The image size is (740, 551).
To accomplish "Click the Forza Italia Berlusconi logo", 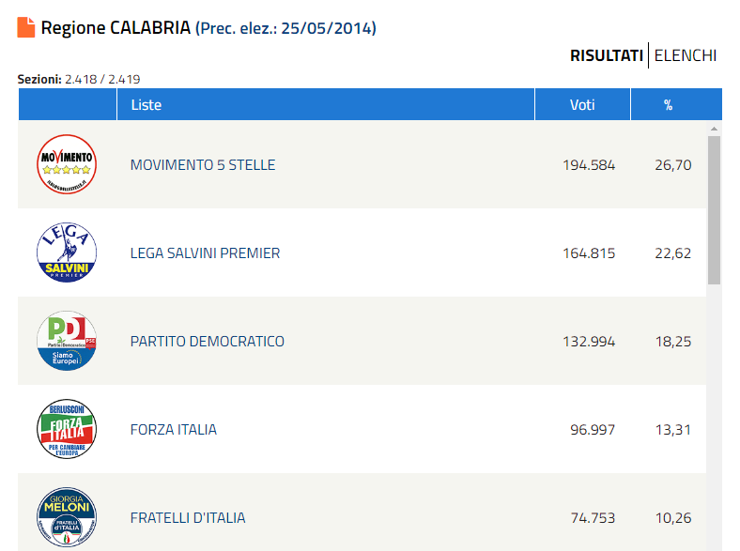I will 67,429.
